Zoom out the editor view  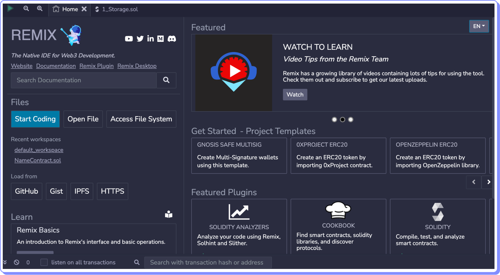[26, 9]
